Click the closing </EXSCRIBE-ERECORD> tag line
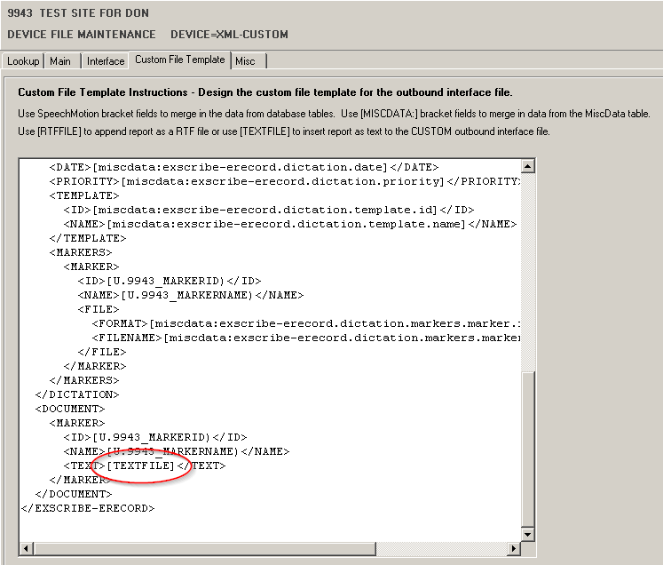The height and width of the screenshot is (565, 663). click(x=87, y=508)
